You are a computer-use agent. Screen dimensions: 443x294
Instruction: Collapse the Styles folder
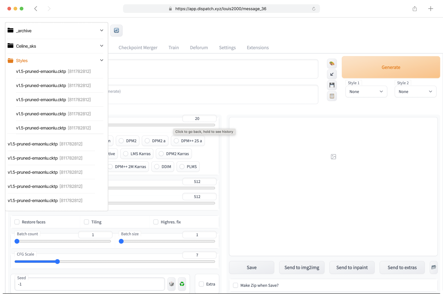coord(102,60)
